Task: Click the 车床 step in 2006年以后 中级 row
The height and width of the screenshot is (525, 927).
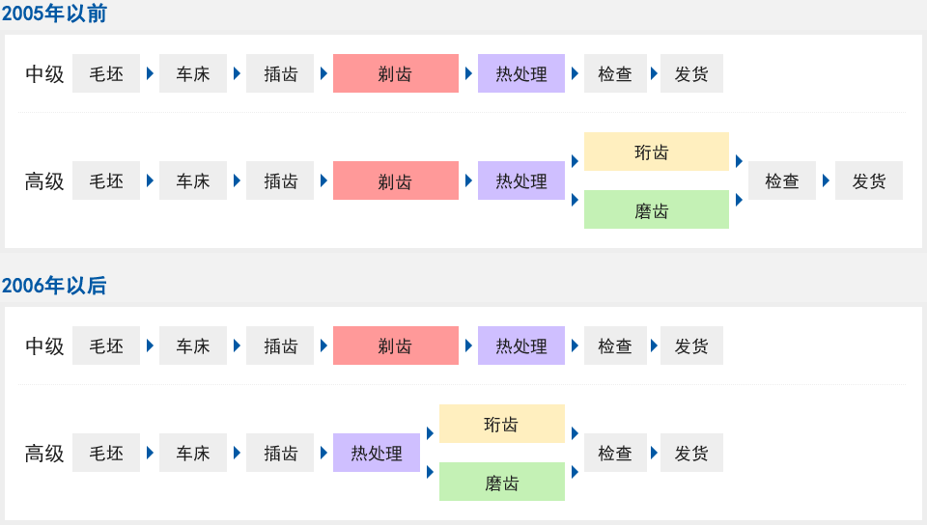Action: pyautogui.click(x=192, y=345)
